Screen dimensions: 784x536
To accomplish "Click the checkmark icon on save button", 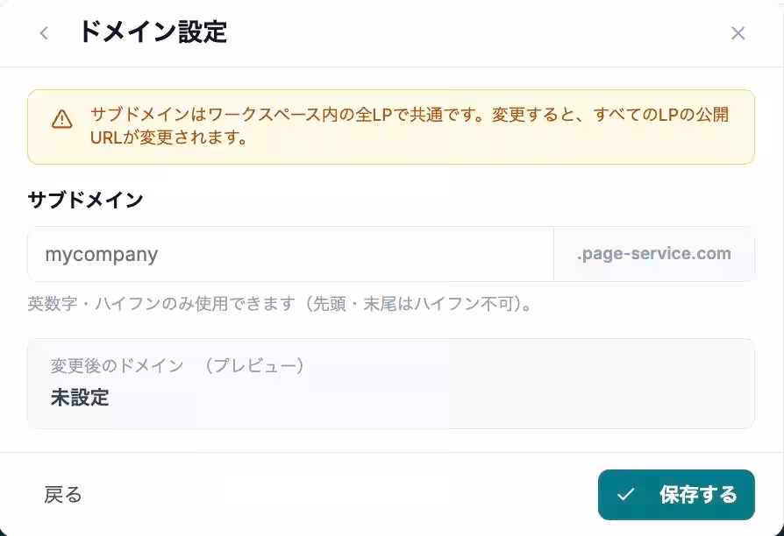I will (x=625, y=495).
